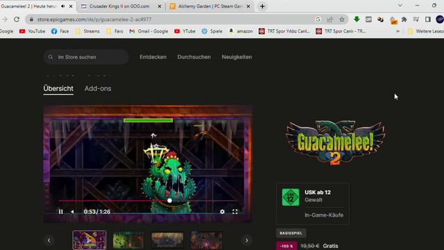The width and height of the screenshot is (444, 250).
Task: Click the USK 12 rating badge
Action: click(x=291, y=197)
